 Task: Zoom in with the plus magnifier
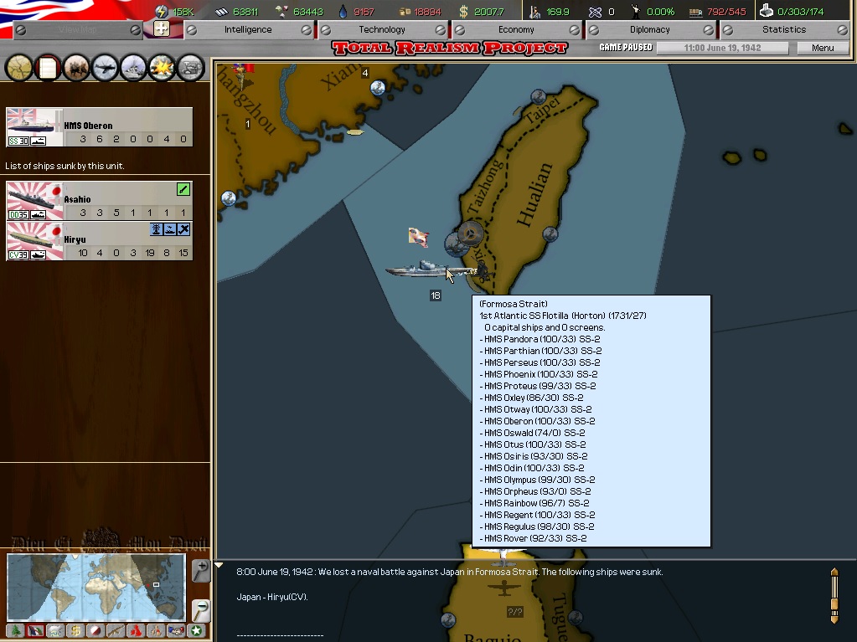coord(200,571)
